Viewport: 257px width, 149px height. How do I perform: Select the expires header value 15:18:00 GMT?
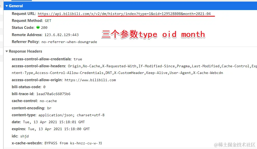(x=59, y=129)
